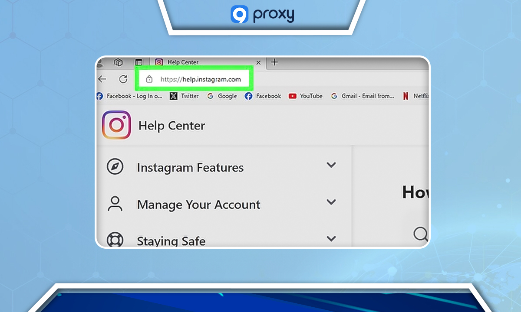
Task: Click the site security padlock icon
Action: click(x=149, y=79)
